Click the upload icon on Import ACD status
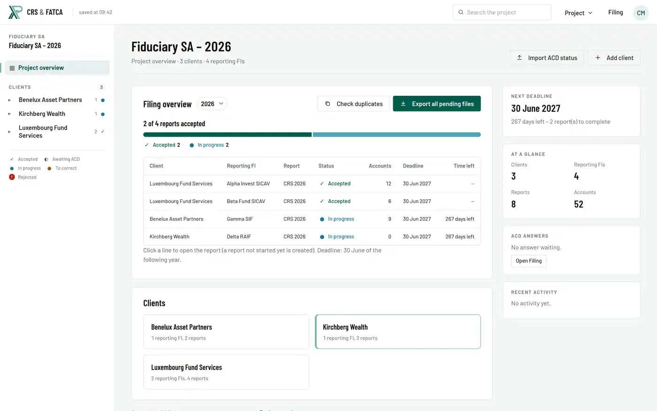 pyautogui.click(x=519, y=58)
